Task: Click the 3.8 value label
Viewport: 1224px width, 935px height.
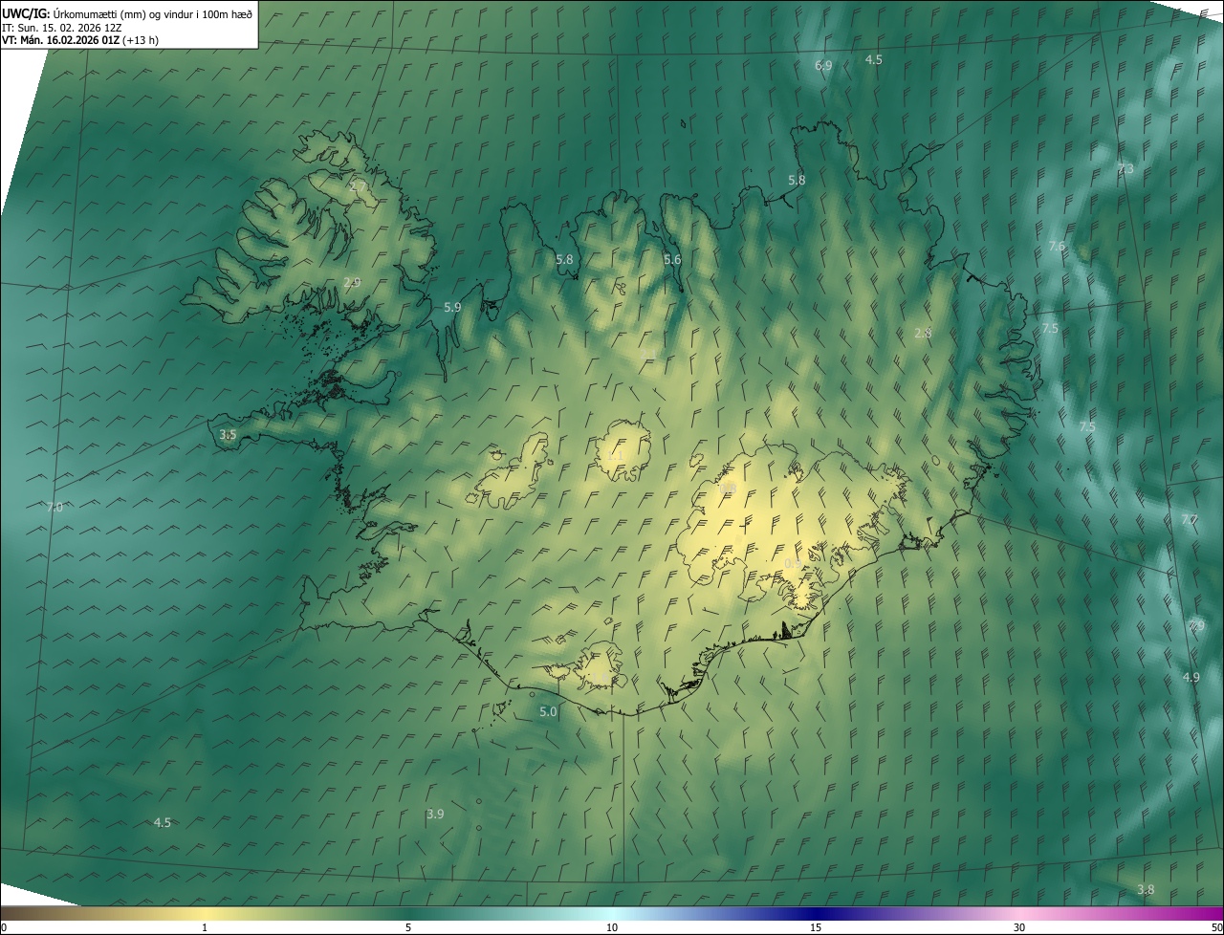Action: pos(1146,890)
